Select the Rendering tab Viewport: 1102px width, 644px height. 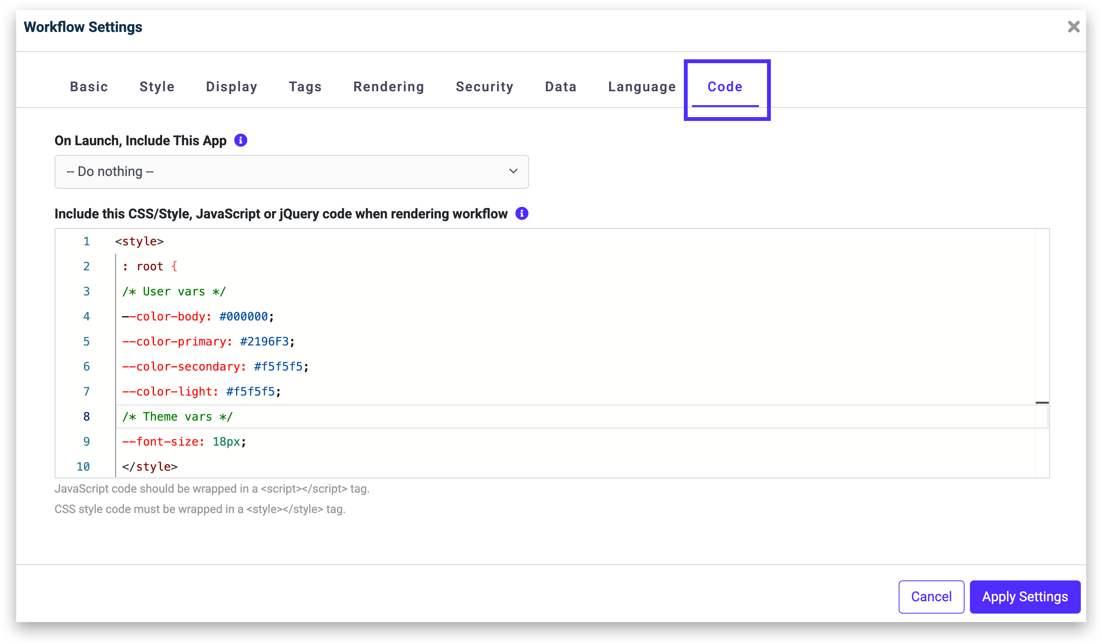389,87
